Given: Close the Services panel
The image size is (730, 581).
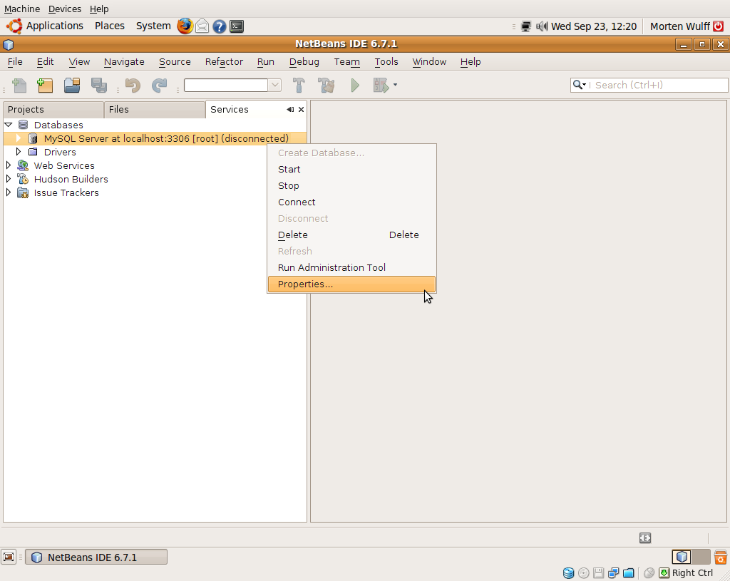Looking at the screenshot, I should [x=302, y=109].
